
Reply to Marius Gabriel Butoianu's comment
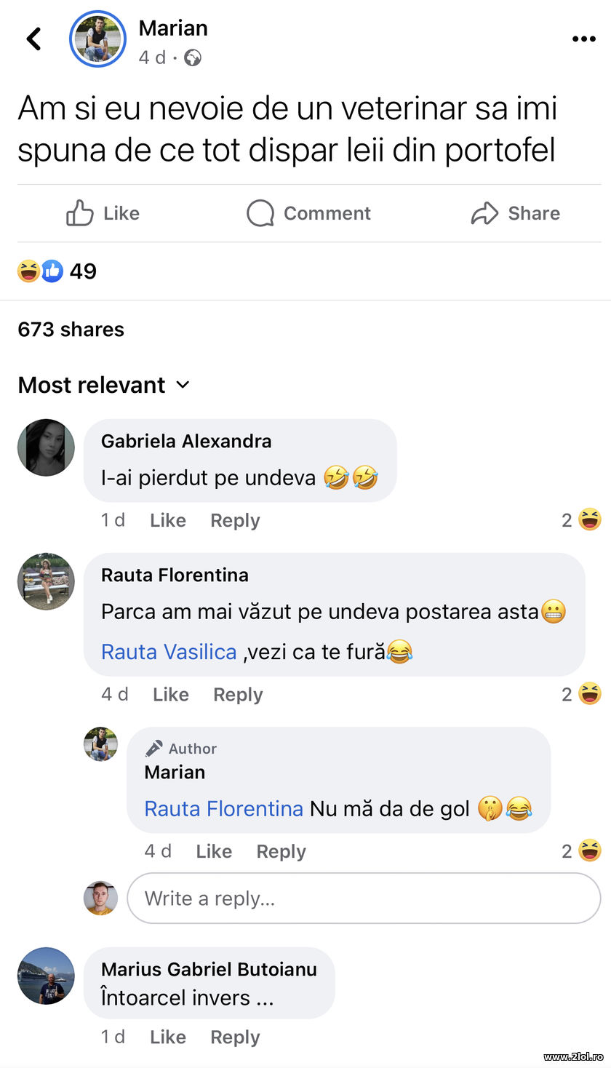(234, 1037)
